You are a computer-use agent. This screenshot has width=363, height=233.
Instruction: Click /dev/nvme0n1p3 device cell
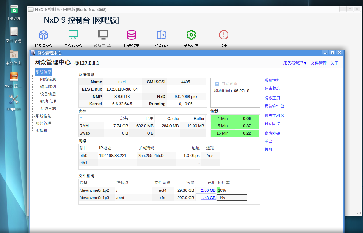pyautogui.click(x=94, y=198)
